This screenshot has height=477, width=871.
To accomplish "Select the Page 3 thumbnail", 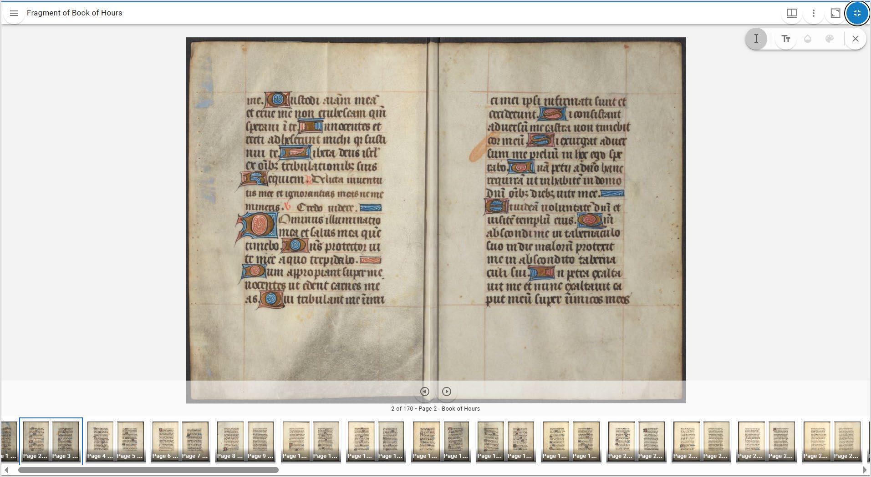I will click(x=65, y=441).
